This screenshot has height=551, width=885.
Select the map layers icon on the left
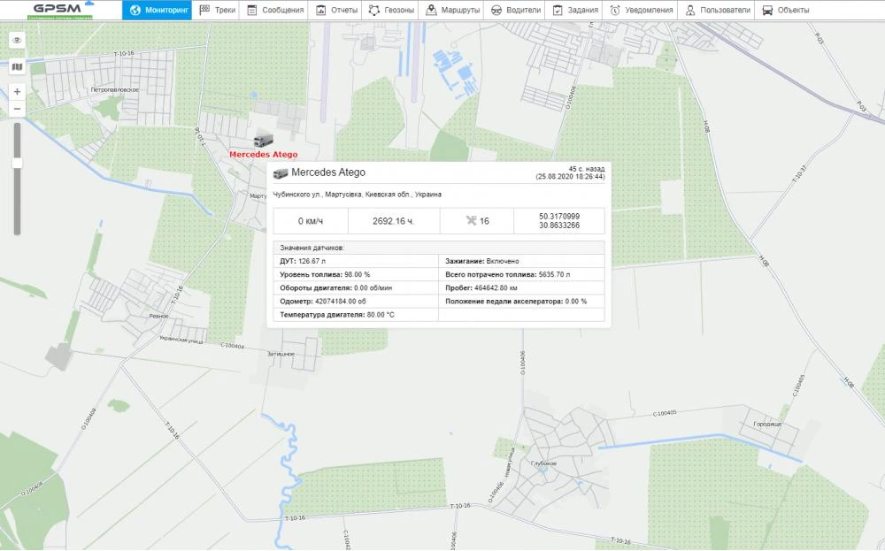[17, 67]
